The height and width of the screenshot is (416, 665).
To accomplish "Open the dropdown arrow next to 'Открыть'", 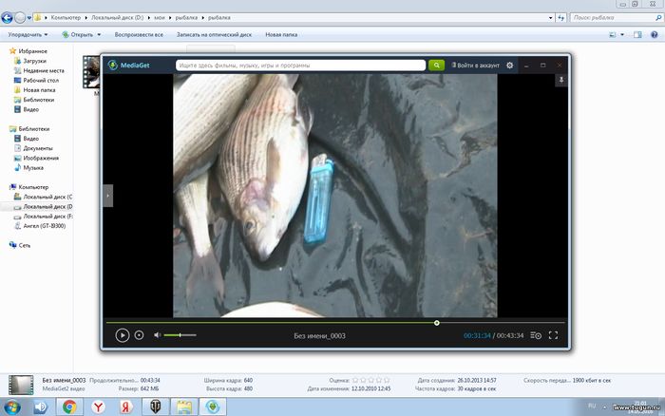I will tap(99, 35).
